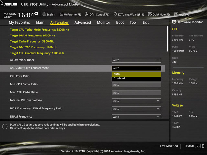
Task: Click the MyFavorite folder icon
Action: tap(61, 14)
